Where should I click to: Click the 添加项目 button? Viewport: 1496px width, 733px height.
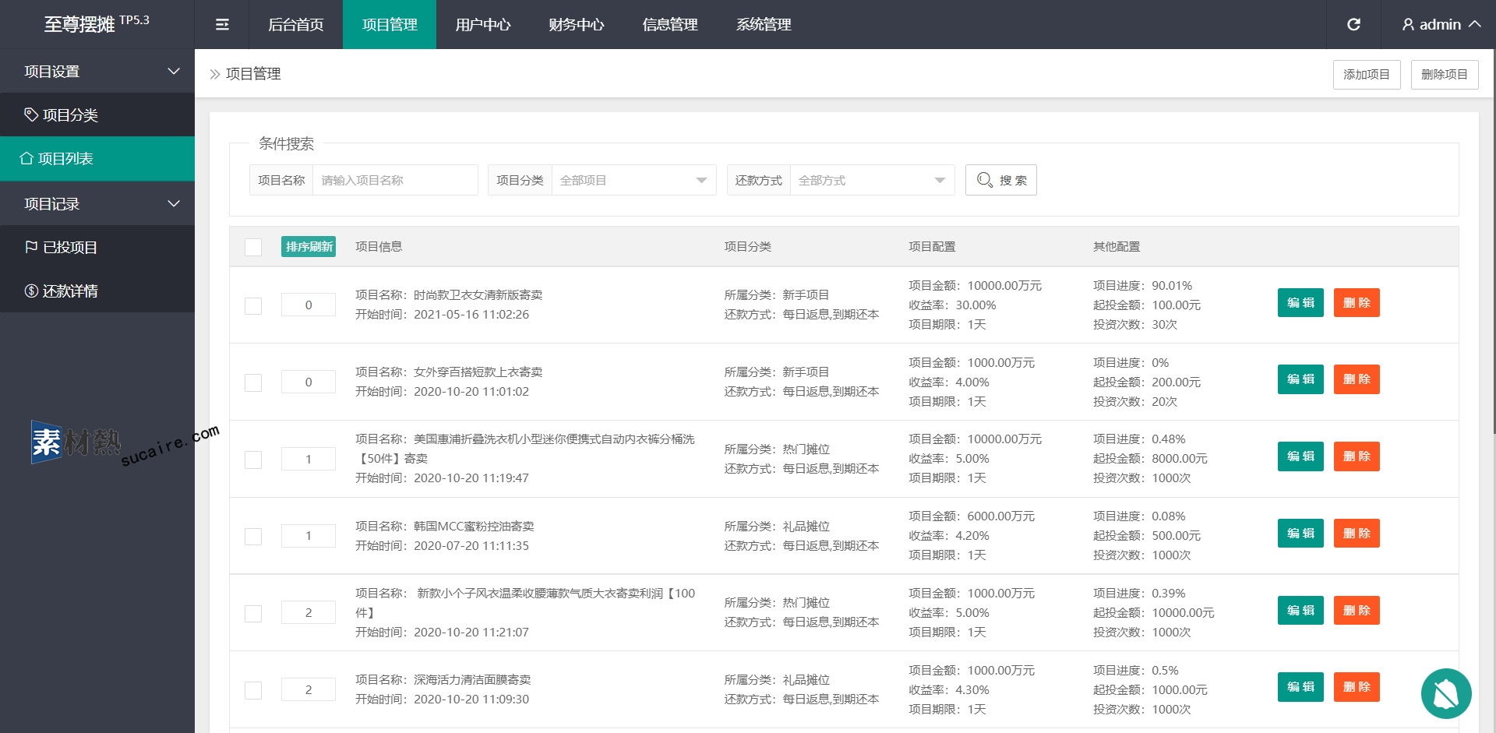(x=1367, y=75)
